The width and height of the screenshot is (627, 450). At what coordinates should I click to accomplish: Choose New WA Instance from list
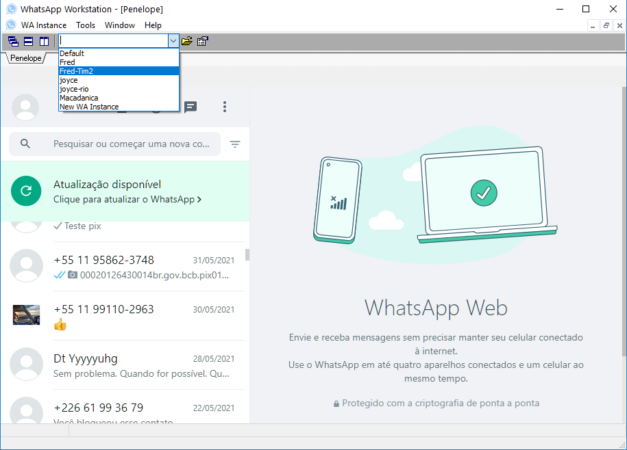click(x=119, y=107)
